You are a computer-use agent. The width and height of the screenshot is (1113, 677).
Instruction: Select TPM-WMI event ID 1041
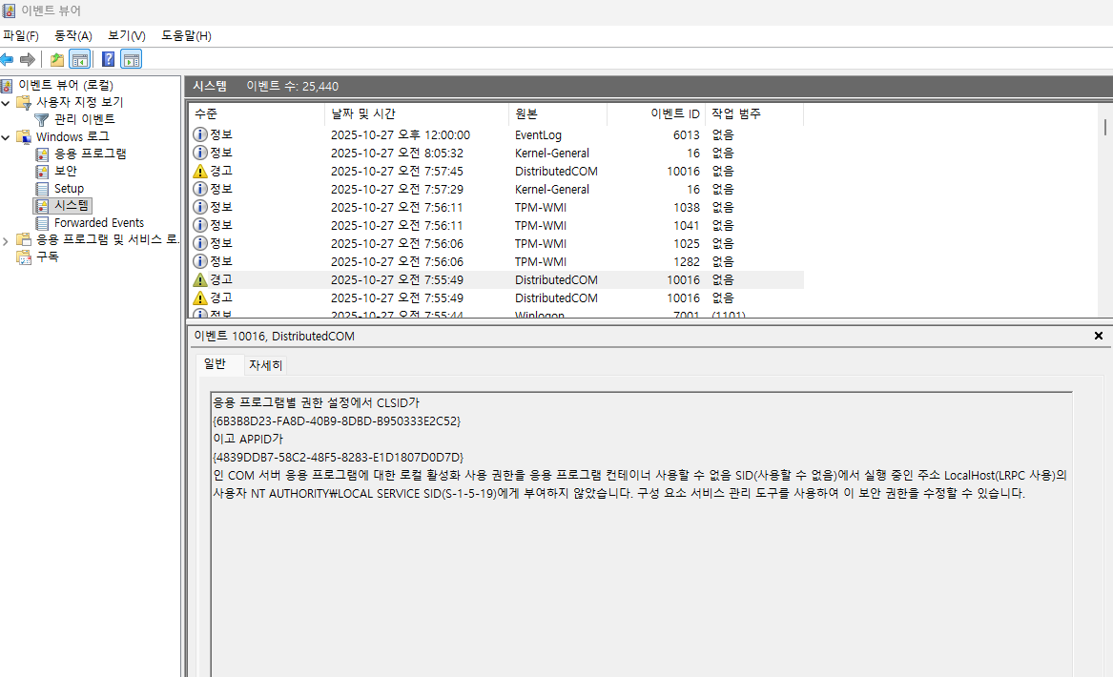[x=497, y=226]
